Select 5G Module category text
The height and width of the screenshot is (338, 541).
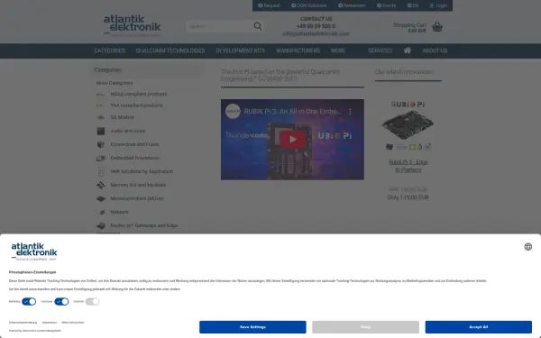(122, 117)
